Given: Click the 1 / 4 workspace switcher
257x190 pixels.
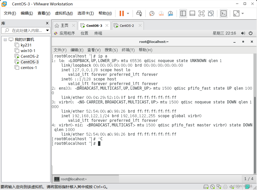Looking at the screenshot, I should pos(249,179).
